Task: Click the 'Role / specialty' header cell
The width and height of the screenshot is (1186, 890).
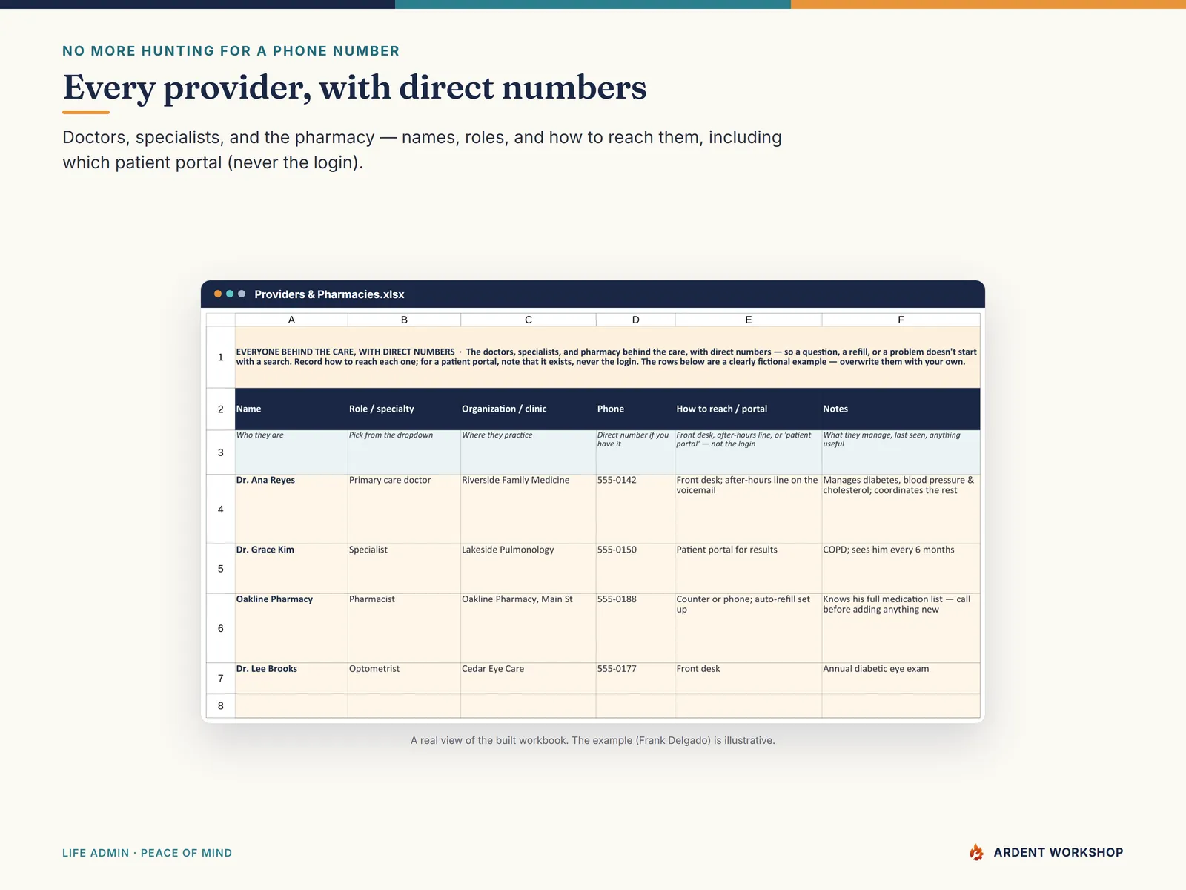Action: 404,409
